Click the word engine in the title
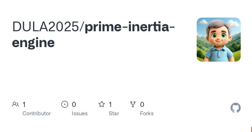The height and width of the screenshot is (132, 252). [x=33, y=43]
